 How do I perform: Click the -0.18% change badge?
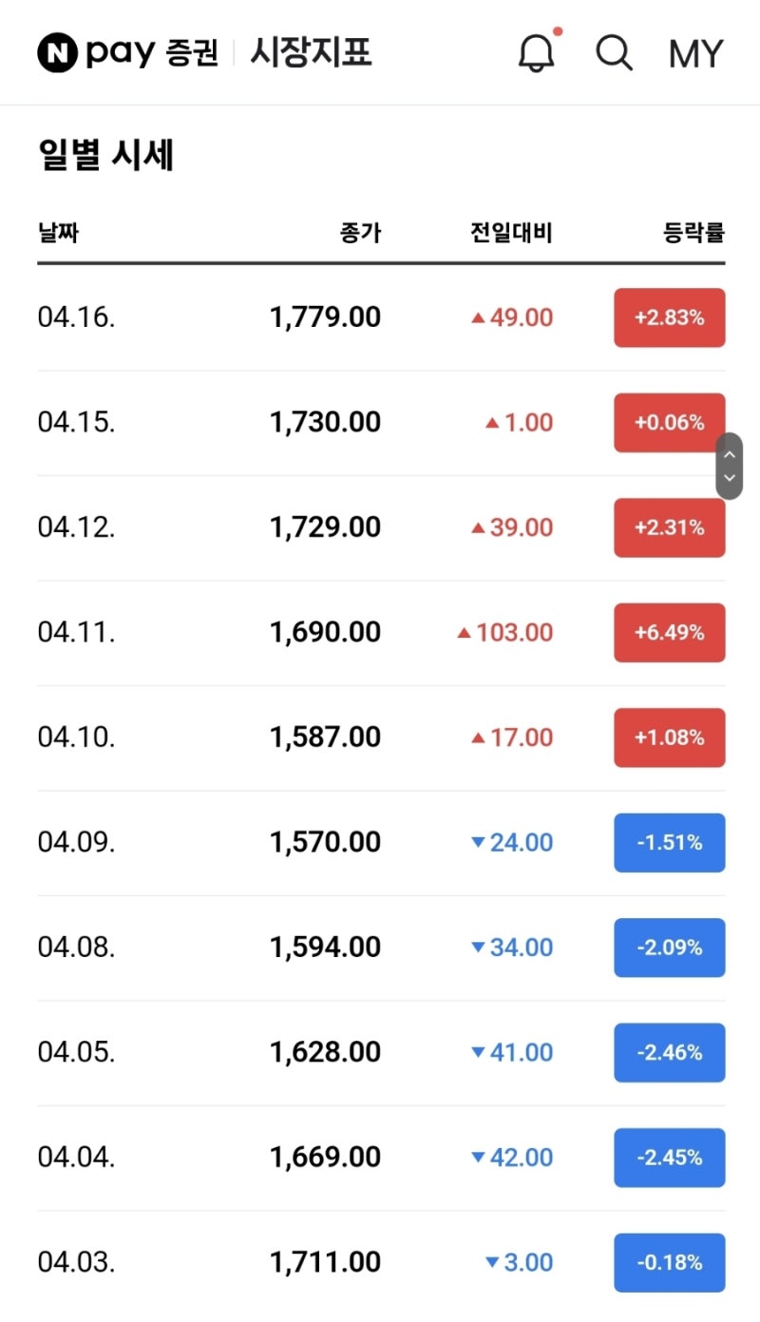(669, 1262)
